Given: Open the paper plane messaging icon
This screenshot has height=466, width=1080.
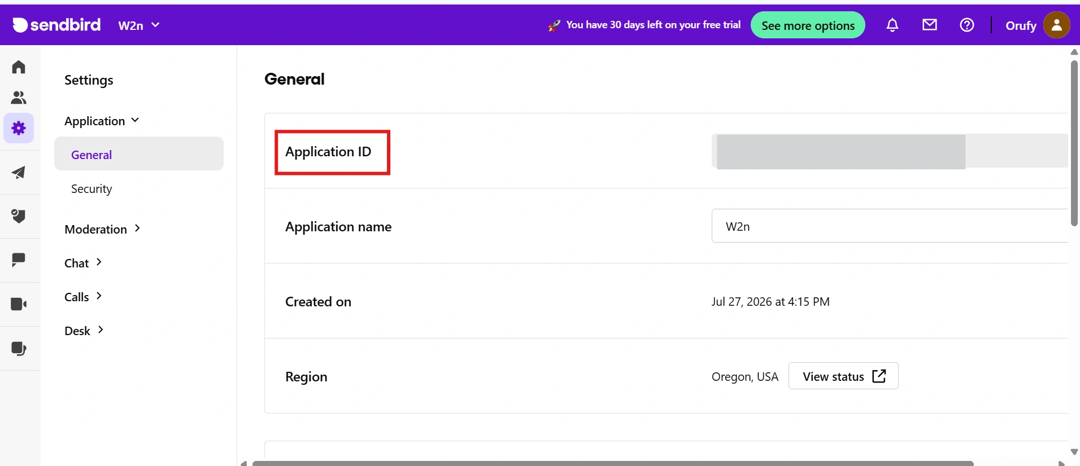Looking at the screenshot, I should tap(19, 172).
